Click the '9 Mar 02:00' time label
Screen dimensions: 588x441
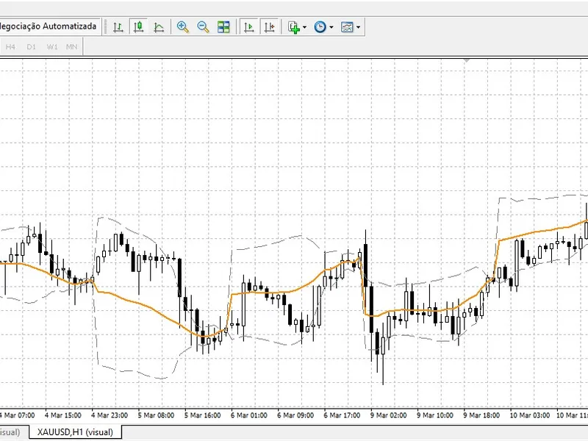point(389,415)
